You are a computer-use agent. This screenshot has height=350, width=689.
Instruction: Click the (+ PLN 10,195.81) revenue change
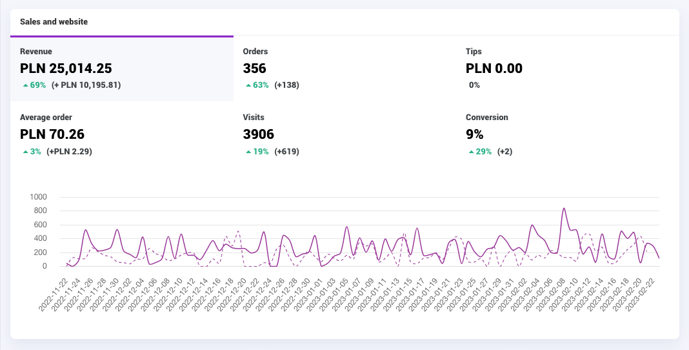click(86, 85)
